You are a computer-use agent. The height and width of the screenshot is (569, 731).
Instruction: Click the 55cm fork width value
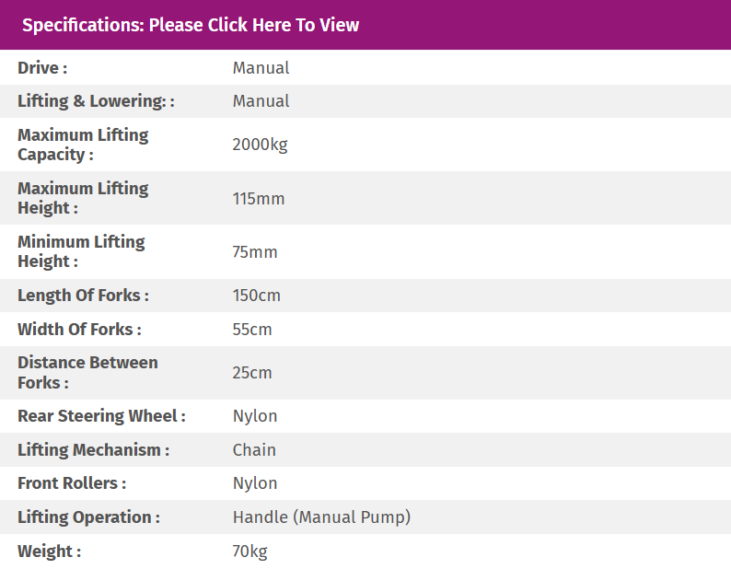tap(252, 330)
